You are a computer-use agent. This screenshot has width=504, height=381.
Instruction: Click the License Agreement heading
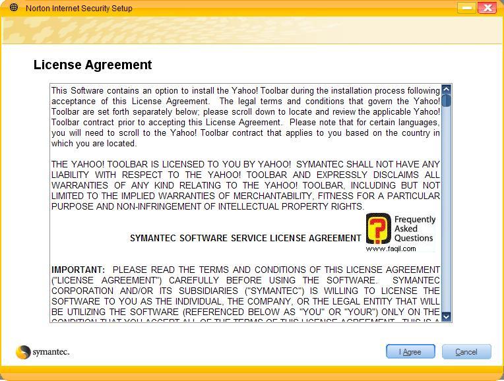(92, 65)
